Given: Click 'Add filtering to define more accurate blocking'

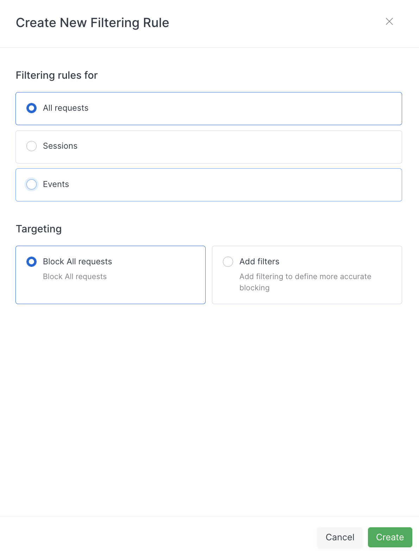Looking at the screenshot, I should pyautogui.click(x=305, y=282).
